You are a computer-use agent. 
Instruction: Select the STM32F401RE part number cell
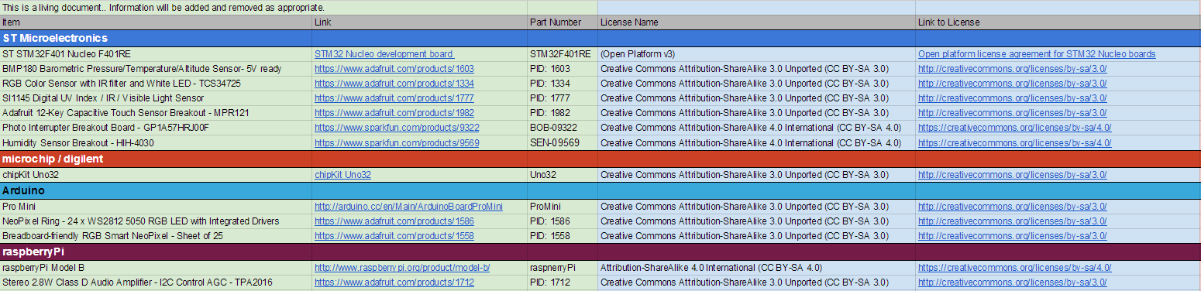click(x=563, y=54)
